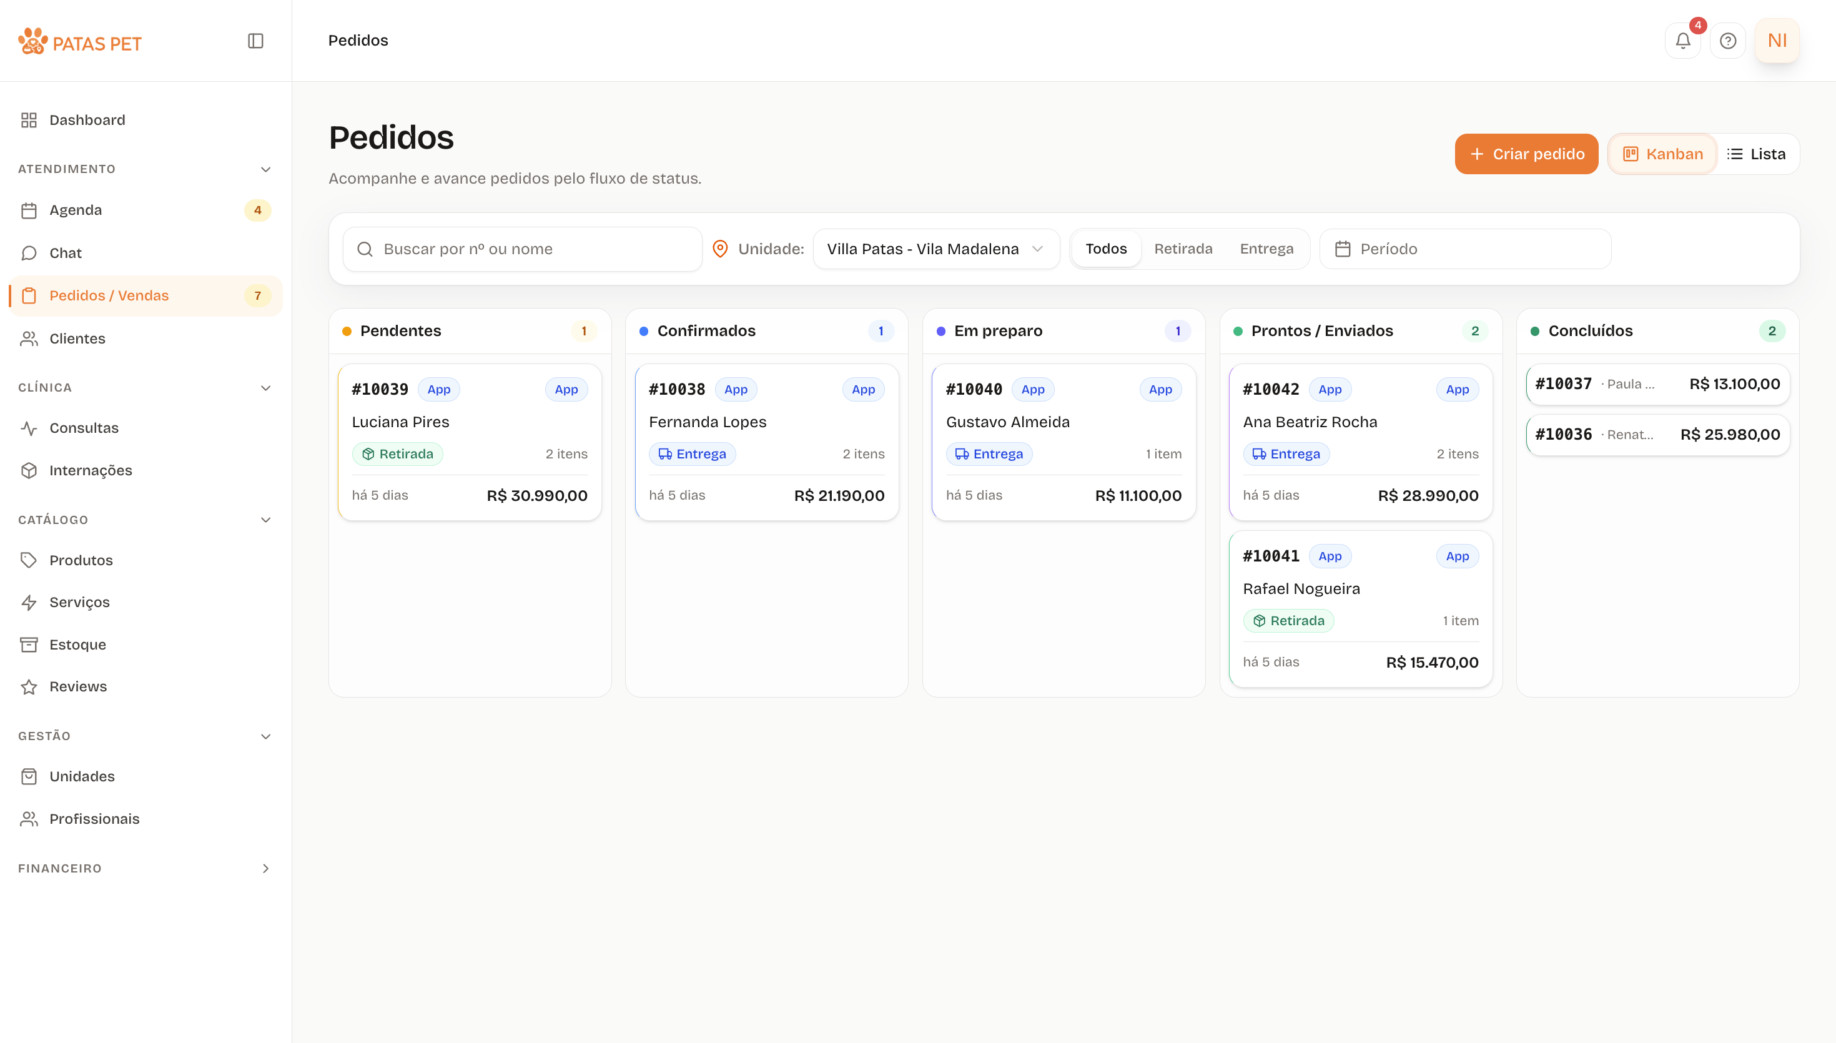1836x1043 pixels.
Task: Click the Fernanda Lopes name
Action: [x=708, y=422]
